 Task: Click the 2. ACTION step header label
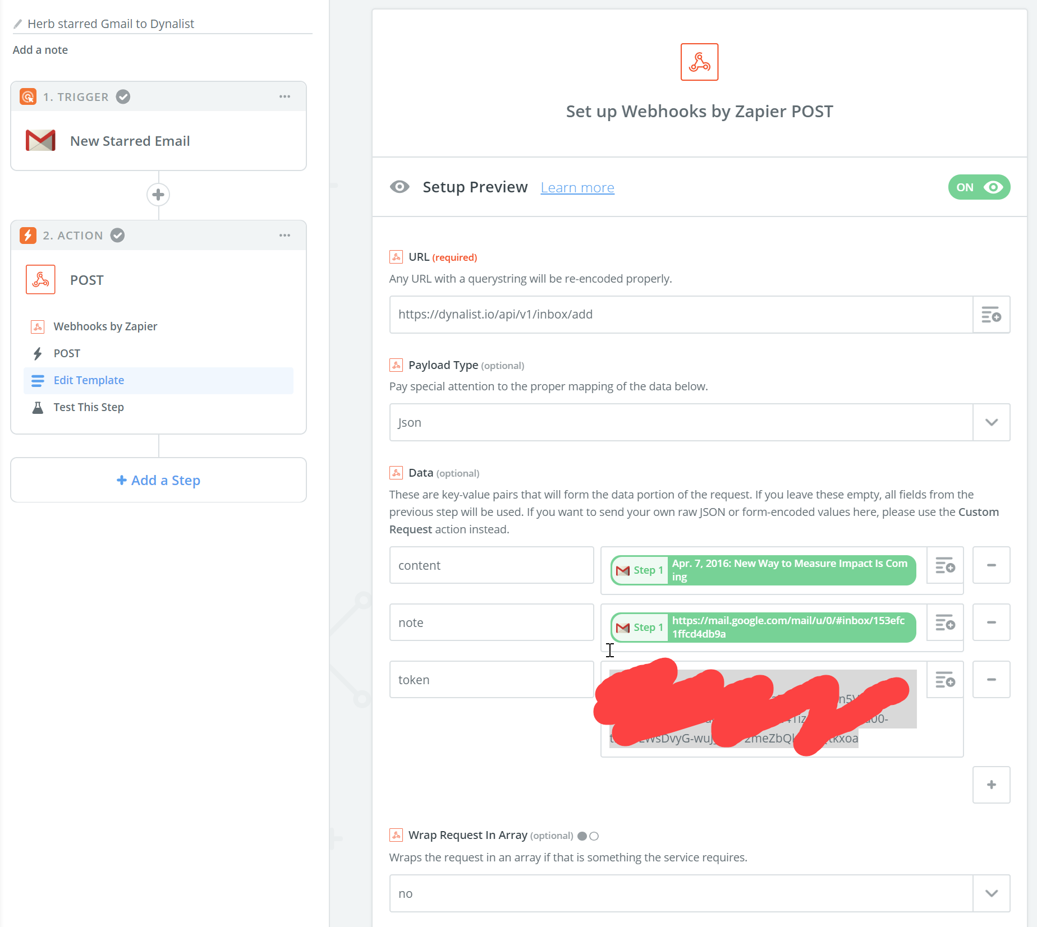click(x=73, y=236)
